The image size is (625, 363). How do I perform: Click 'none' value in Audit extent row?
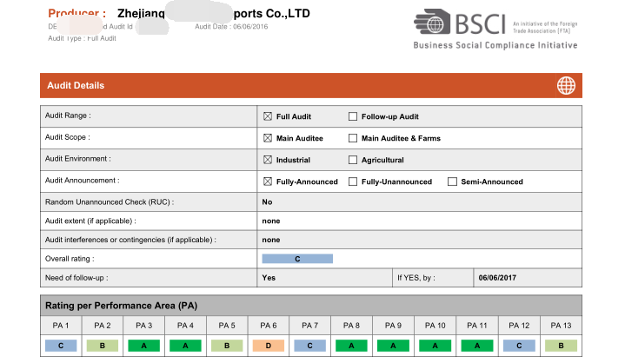271,221
